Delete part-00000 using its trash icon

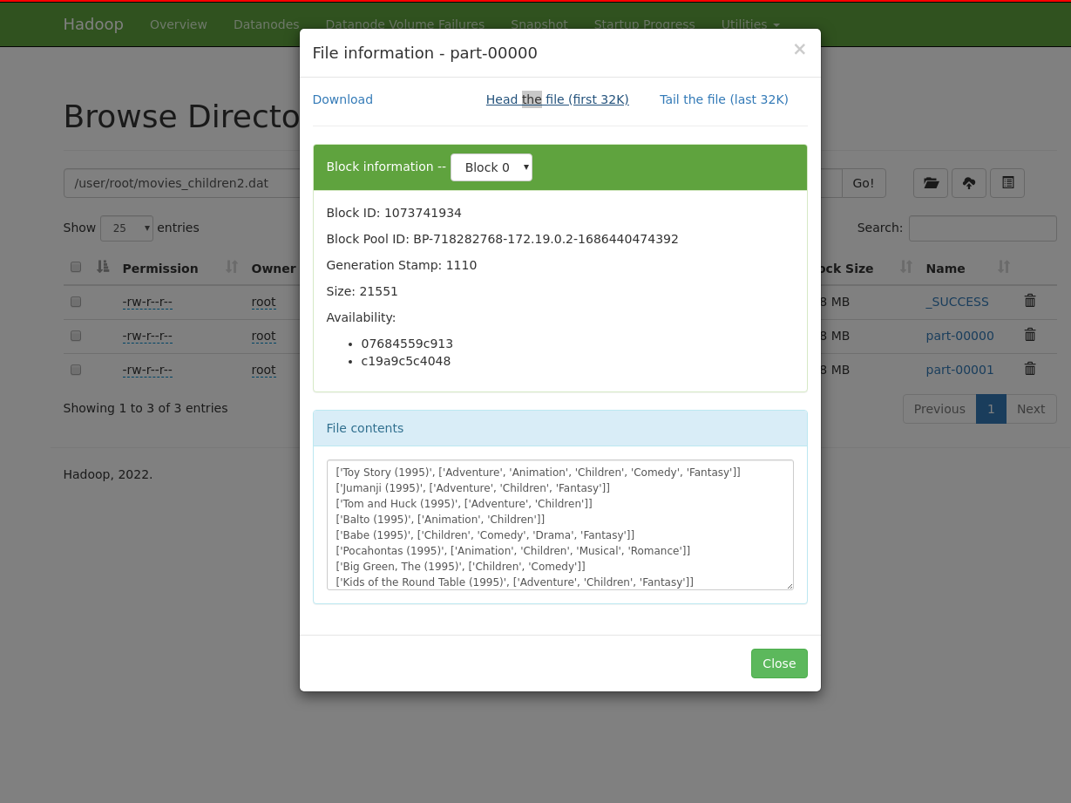click(1030, 335)
